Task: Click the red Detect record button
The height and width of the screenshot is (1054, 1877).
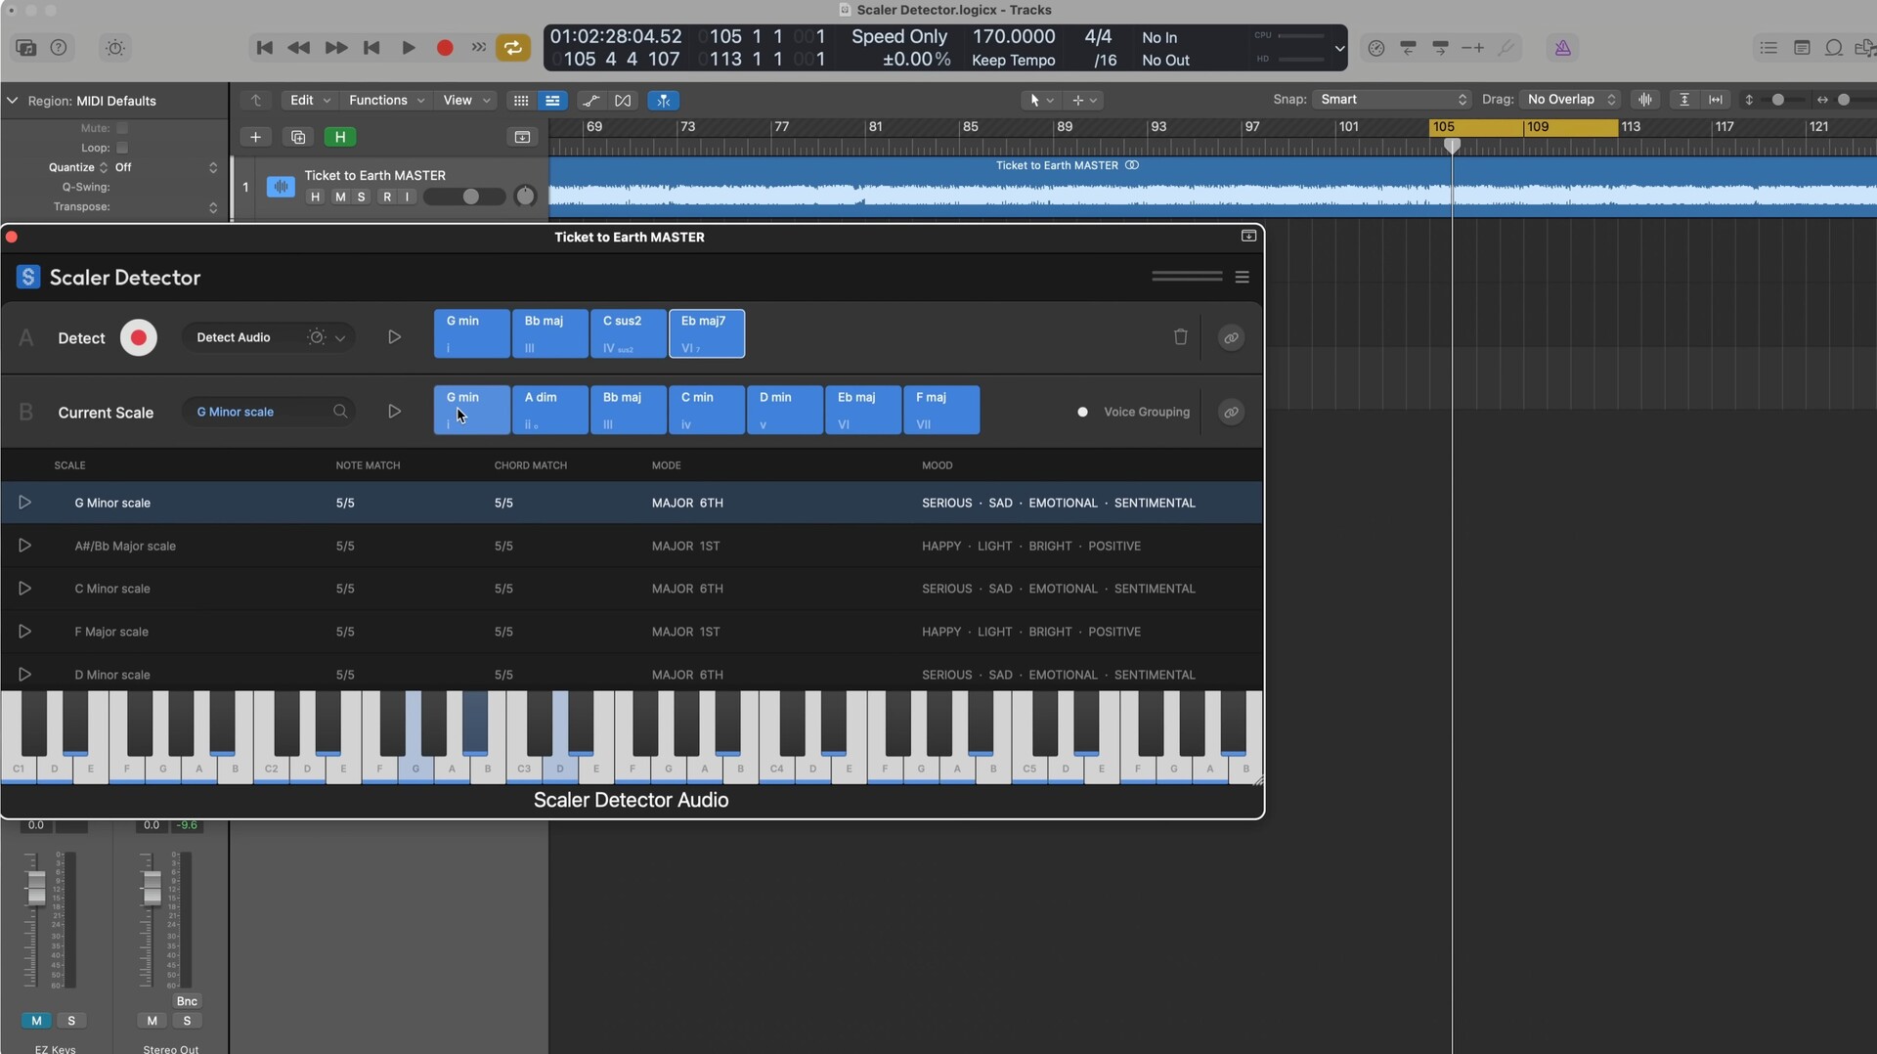Action: click(138, 337)
